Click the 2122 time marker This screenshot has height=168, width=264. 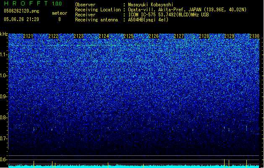pos(53,36)
